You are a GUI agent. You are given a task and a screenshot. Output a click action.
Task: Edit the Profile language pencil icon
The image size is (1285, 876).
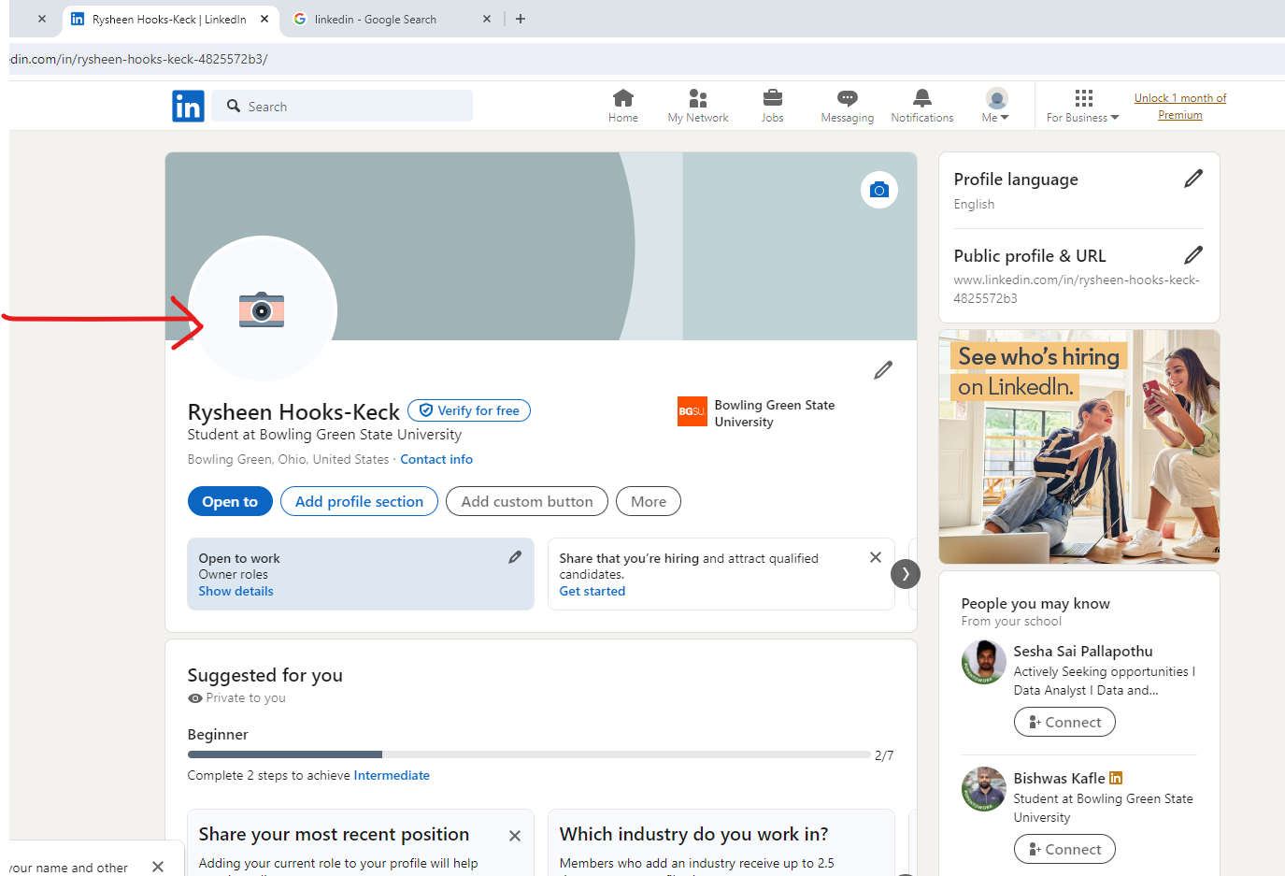pyautogui.click(x=1193, y=179)
